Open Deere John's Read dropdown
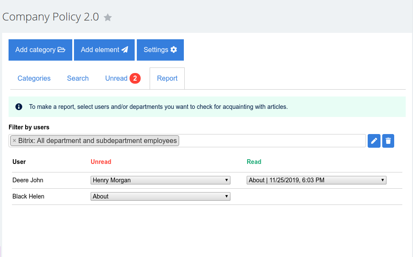Viewport: 413px width, 257px height. pyautogui.click(x=316, y=180)
